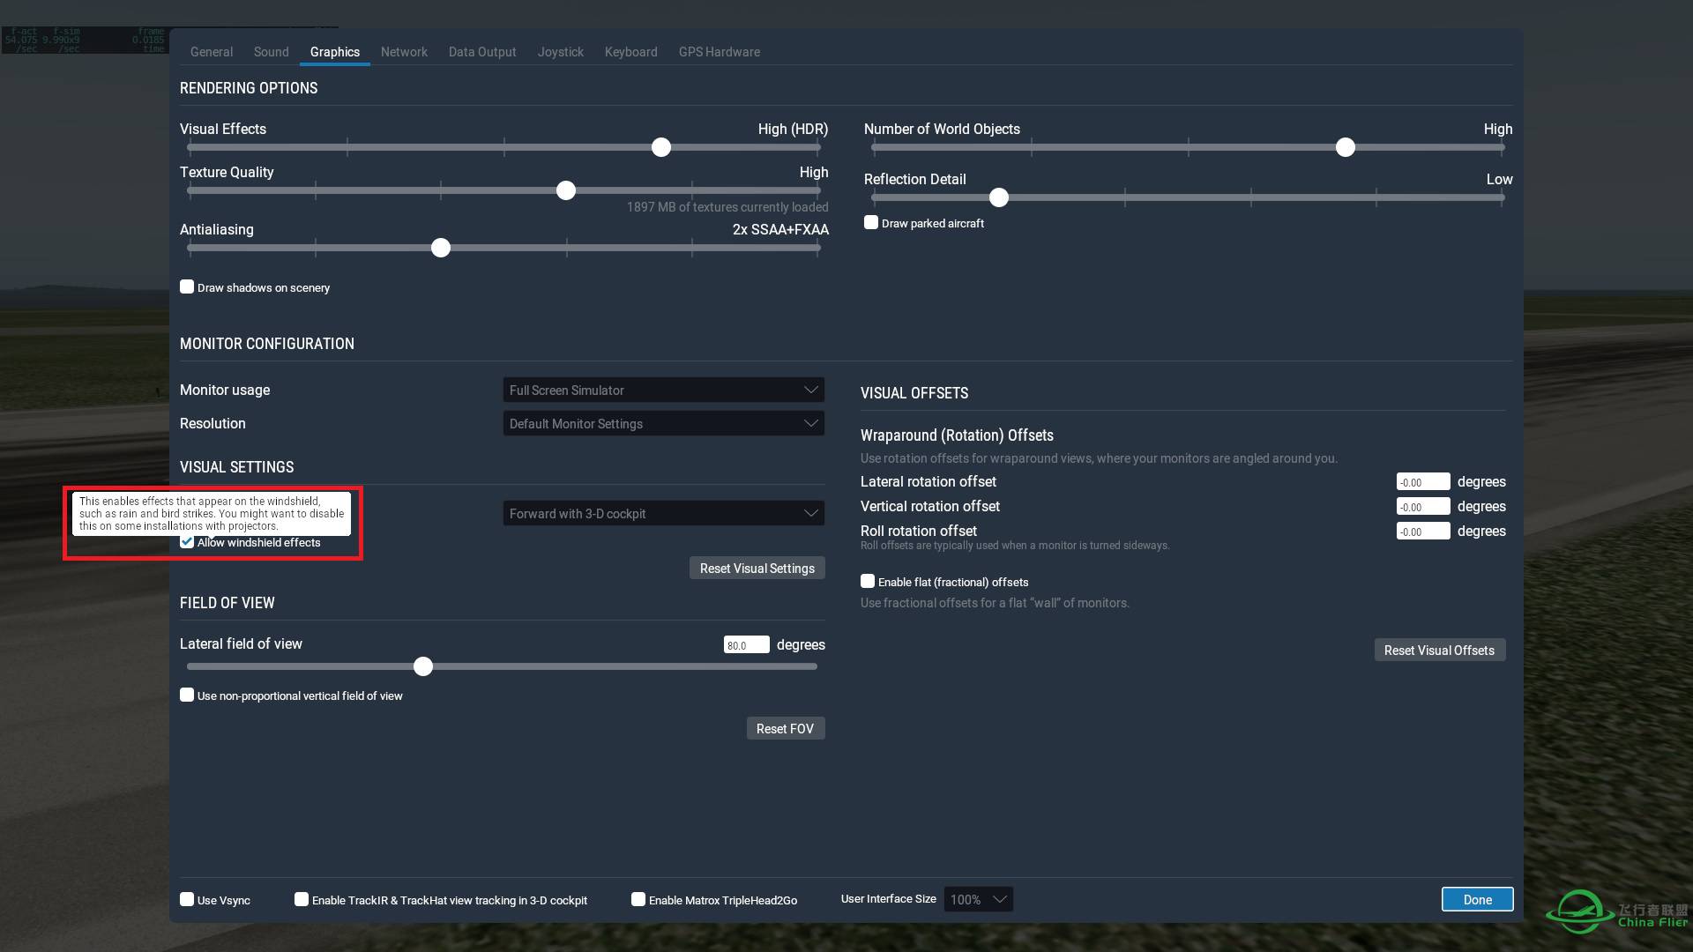Screen dimensions: 1693x952
Task: Edit Lateral field of view input field
Action: coord(744,644)
